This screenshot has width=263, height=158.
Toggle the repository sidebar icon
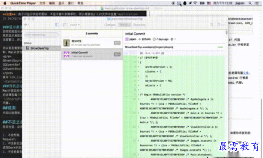57,25
